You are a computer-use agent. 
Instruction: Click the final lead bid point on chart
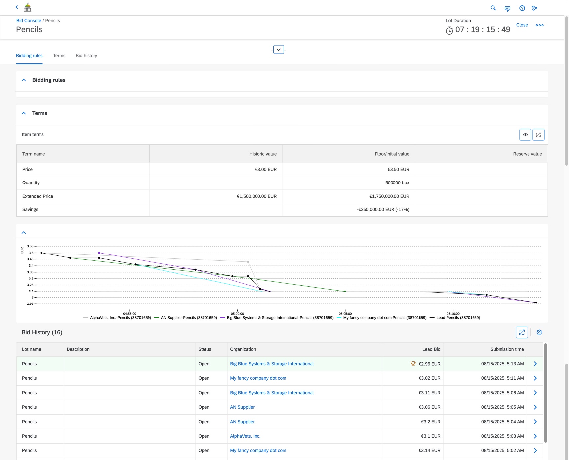tap(536, 303)
